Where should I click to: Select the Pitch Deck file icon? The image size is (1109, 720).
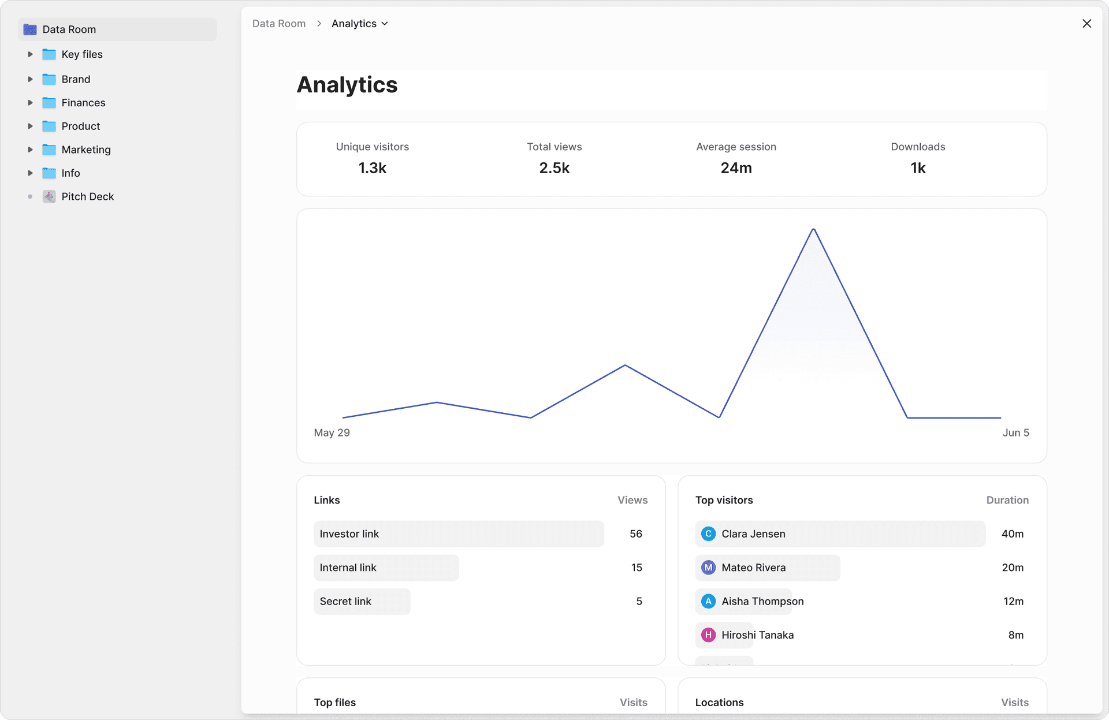point(49,196)
